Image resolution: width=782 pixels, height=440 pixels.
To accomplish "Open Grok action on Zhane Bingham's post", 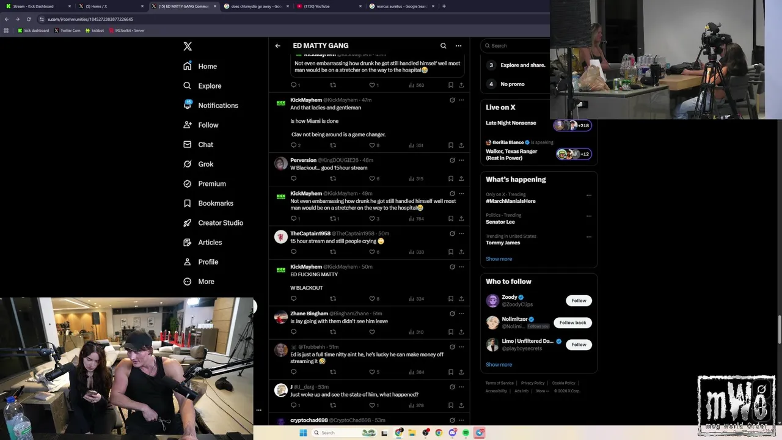I will [x=452, y=313].
